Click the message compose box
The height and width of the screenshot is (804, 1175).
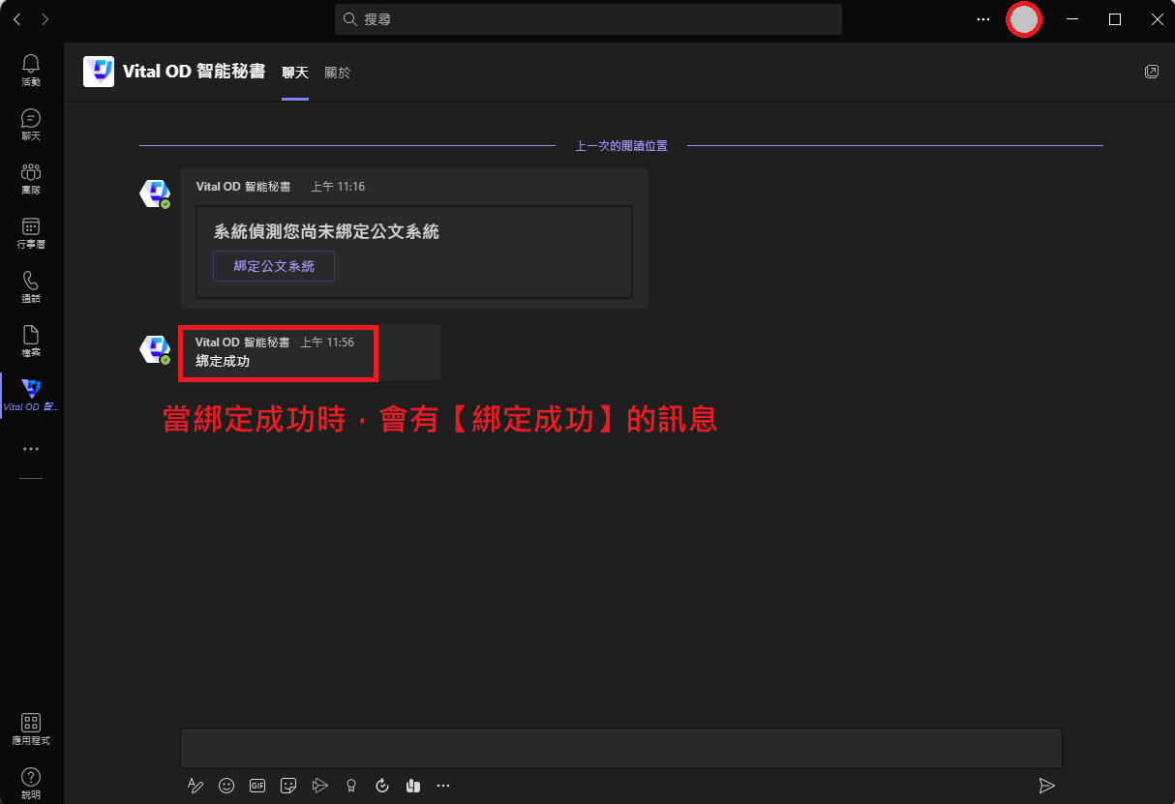click(620, 748)
